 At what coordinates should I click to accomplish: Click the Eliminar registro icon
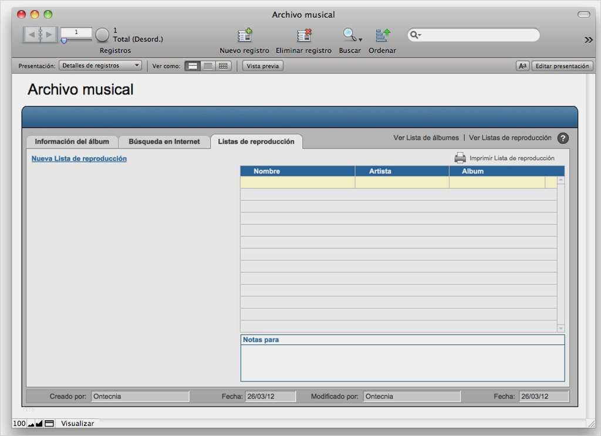304,35
